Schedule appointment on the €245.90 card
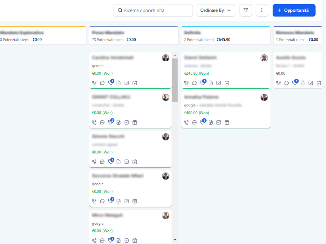Viewport: 326px width, 244px height. (227, 83)
